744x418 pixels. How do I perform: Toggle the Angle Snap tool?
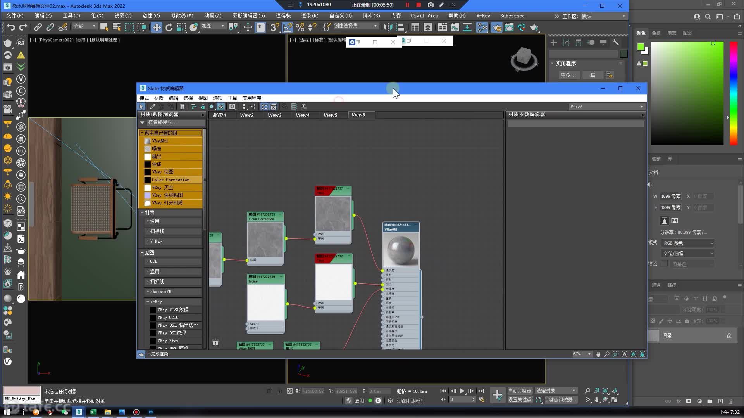(288, 27)
